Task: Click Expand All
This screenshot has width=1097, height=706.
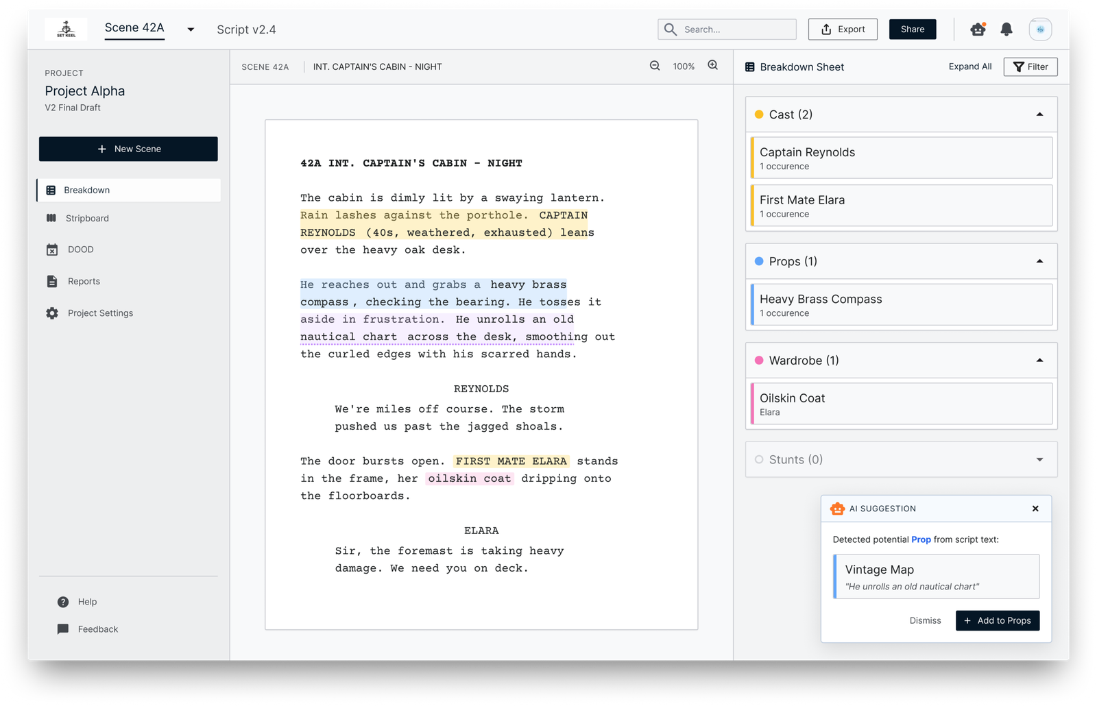Action: point(969,66)
